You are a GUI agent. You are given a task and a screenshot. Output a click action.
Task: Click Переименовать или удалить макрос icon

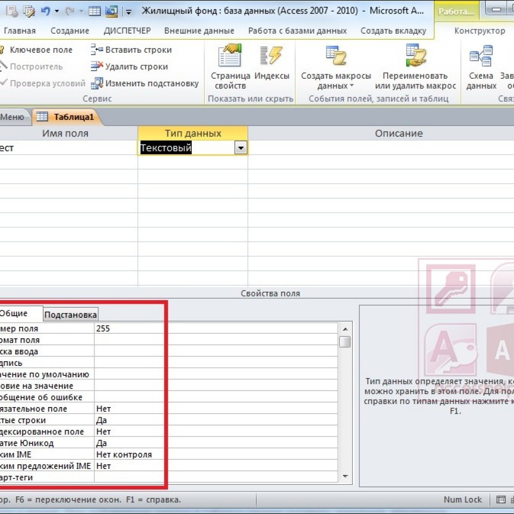coord(415,55)
